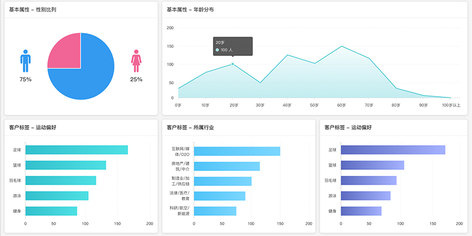Click the 基本属性 - 年龄分布 panel title
Image resolution: width=472 pixels, height=236 pixels.
tap(190, 9)
